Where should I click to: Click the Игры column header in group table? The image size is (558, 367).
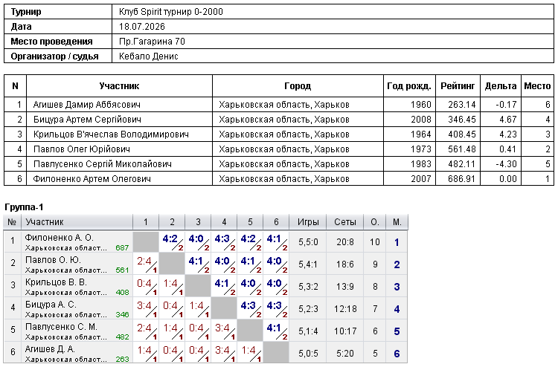pyautogui.click(x=308, y=222)
